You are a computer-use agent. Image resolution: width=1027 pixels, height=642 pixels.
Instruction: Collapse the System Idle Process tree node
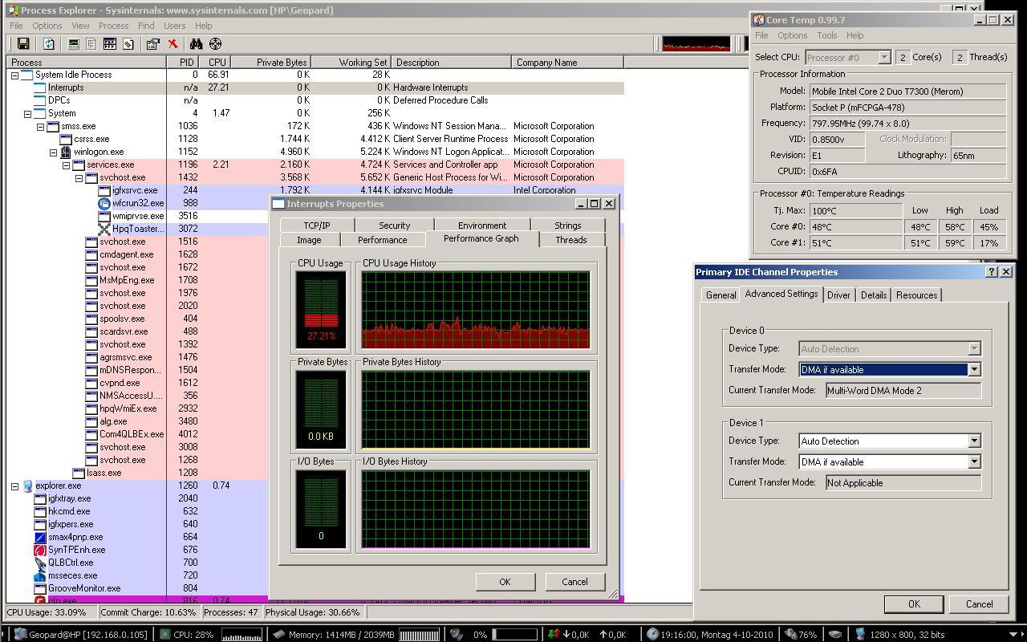[x=14, y=75]
